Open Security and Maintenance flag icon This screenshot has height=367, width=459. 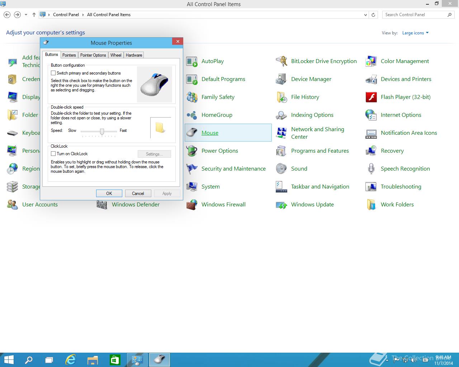click(x=192, y=169)
